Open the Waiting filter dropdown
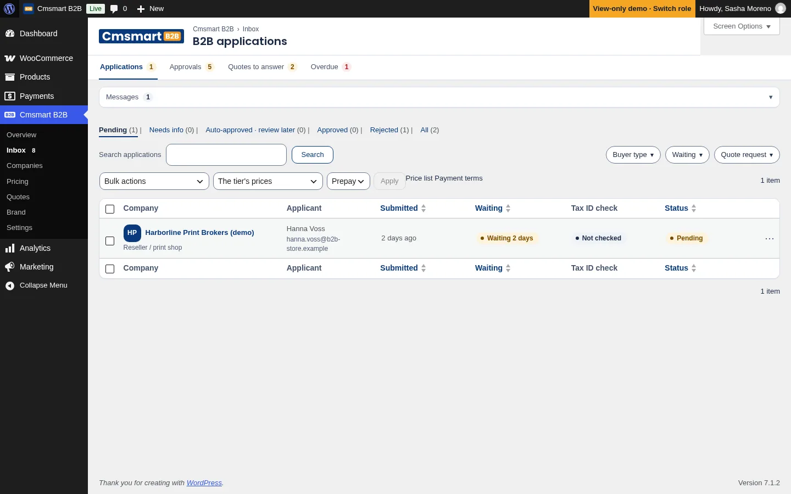The image size is (791, 494). tap(687, 155)
